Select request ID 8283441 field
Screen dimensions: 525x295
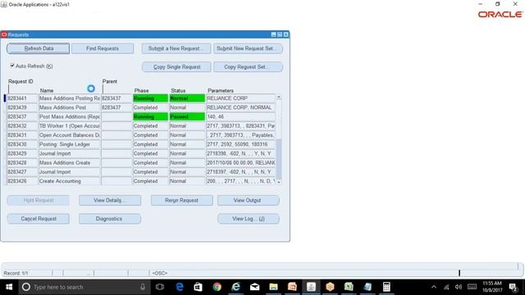click(x=22, y=98)
